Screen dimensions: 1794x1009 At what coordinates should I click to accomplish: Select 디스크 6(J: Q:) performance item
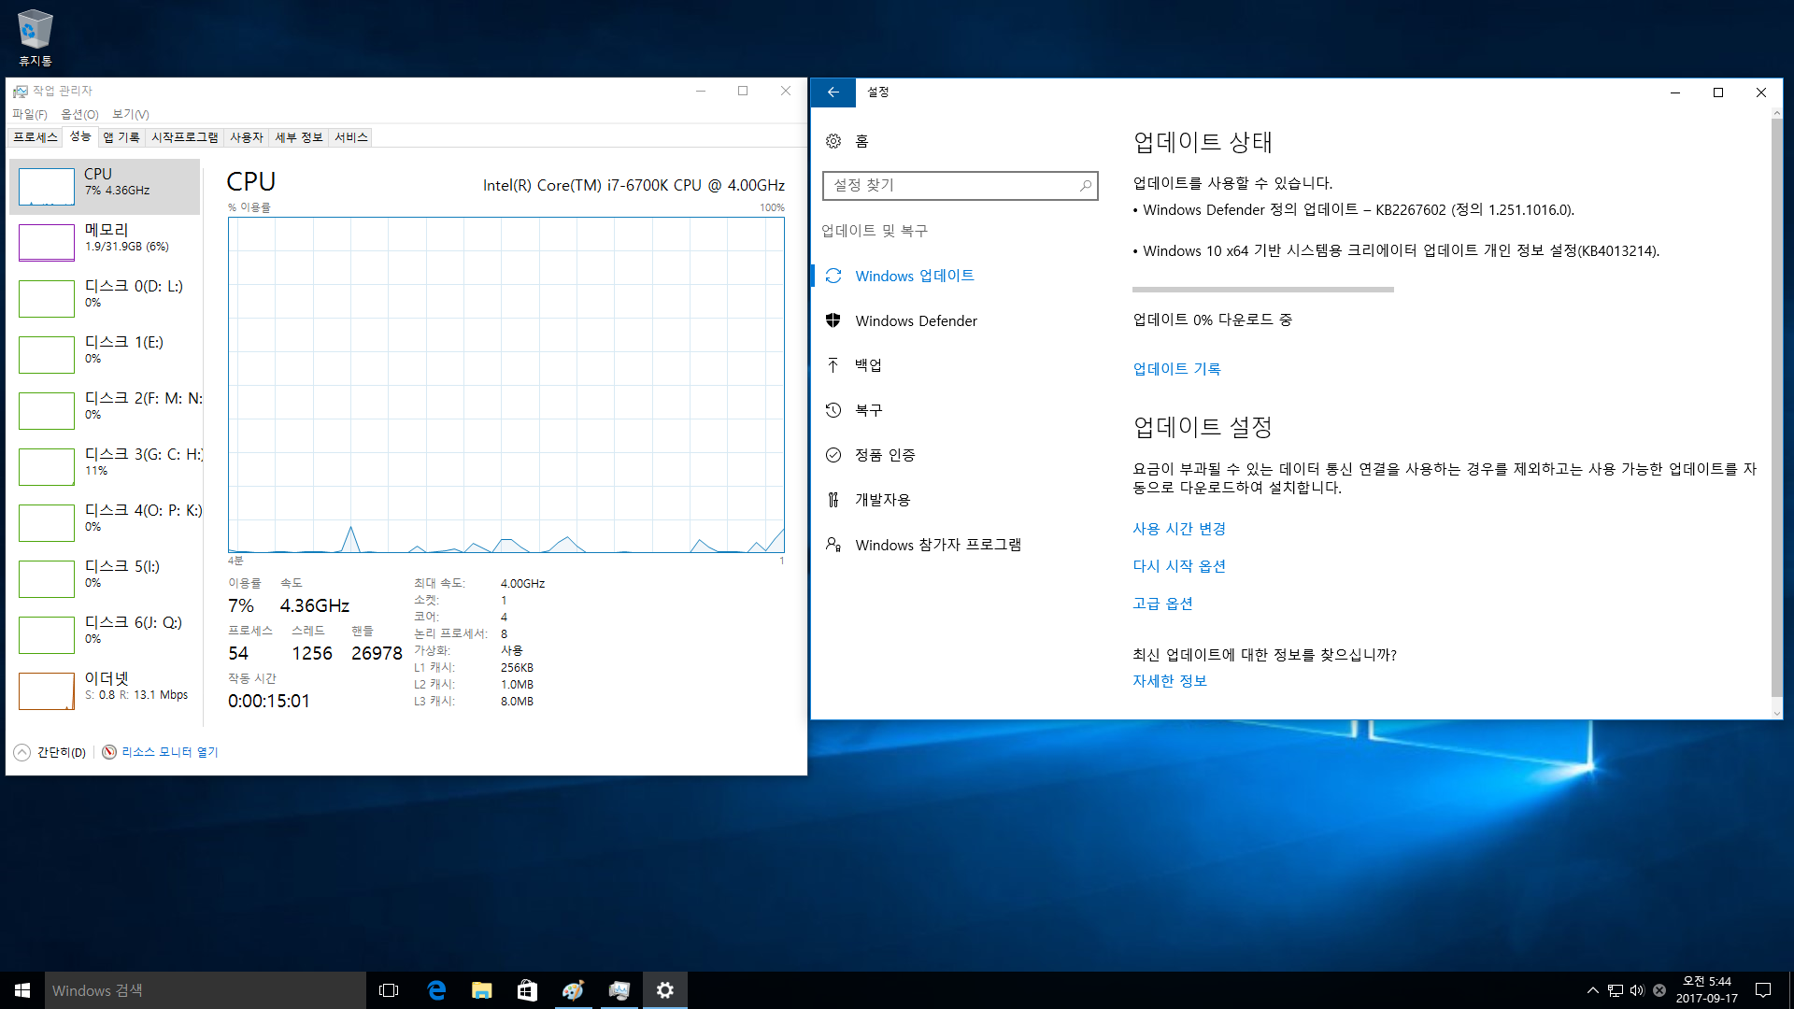click(105, 634)
